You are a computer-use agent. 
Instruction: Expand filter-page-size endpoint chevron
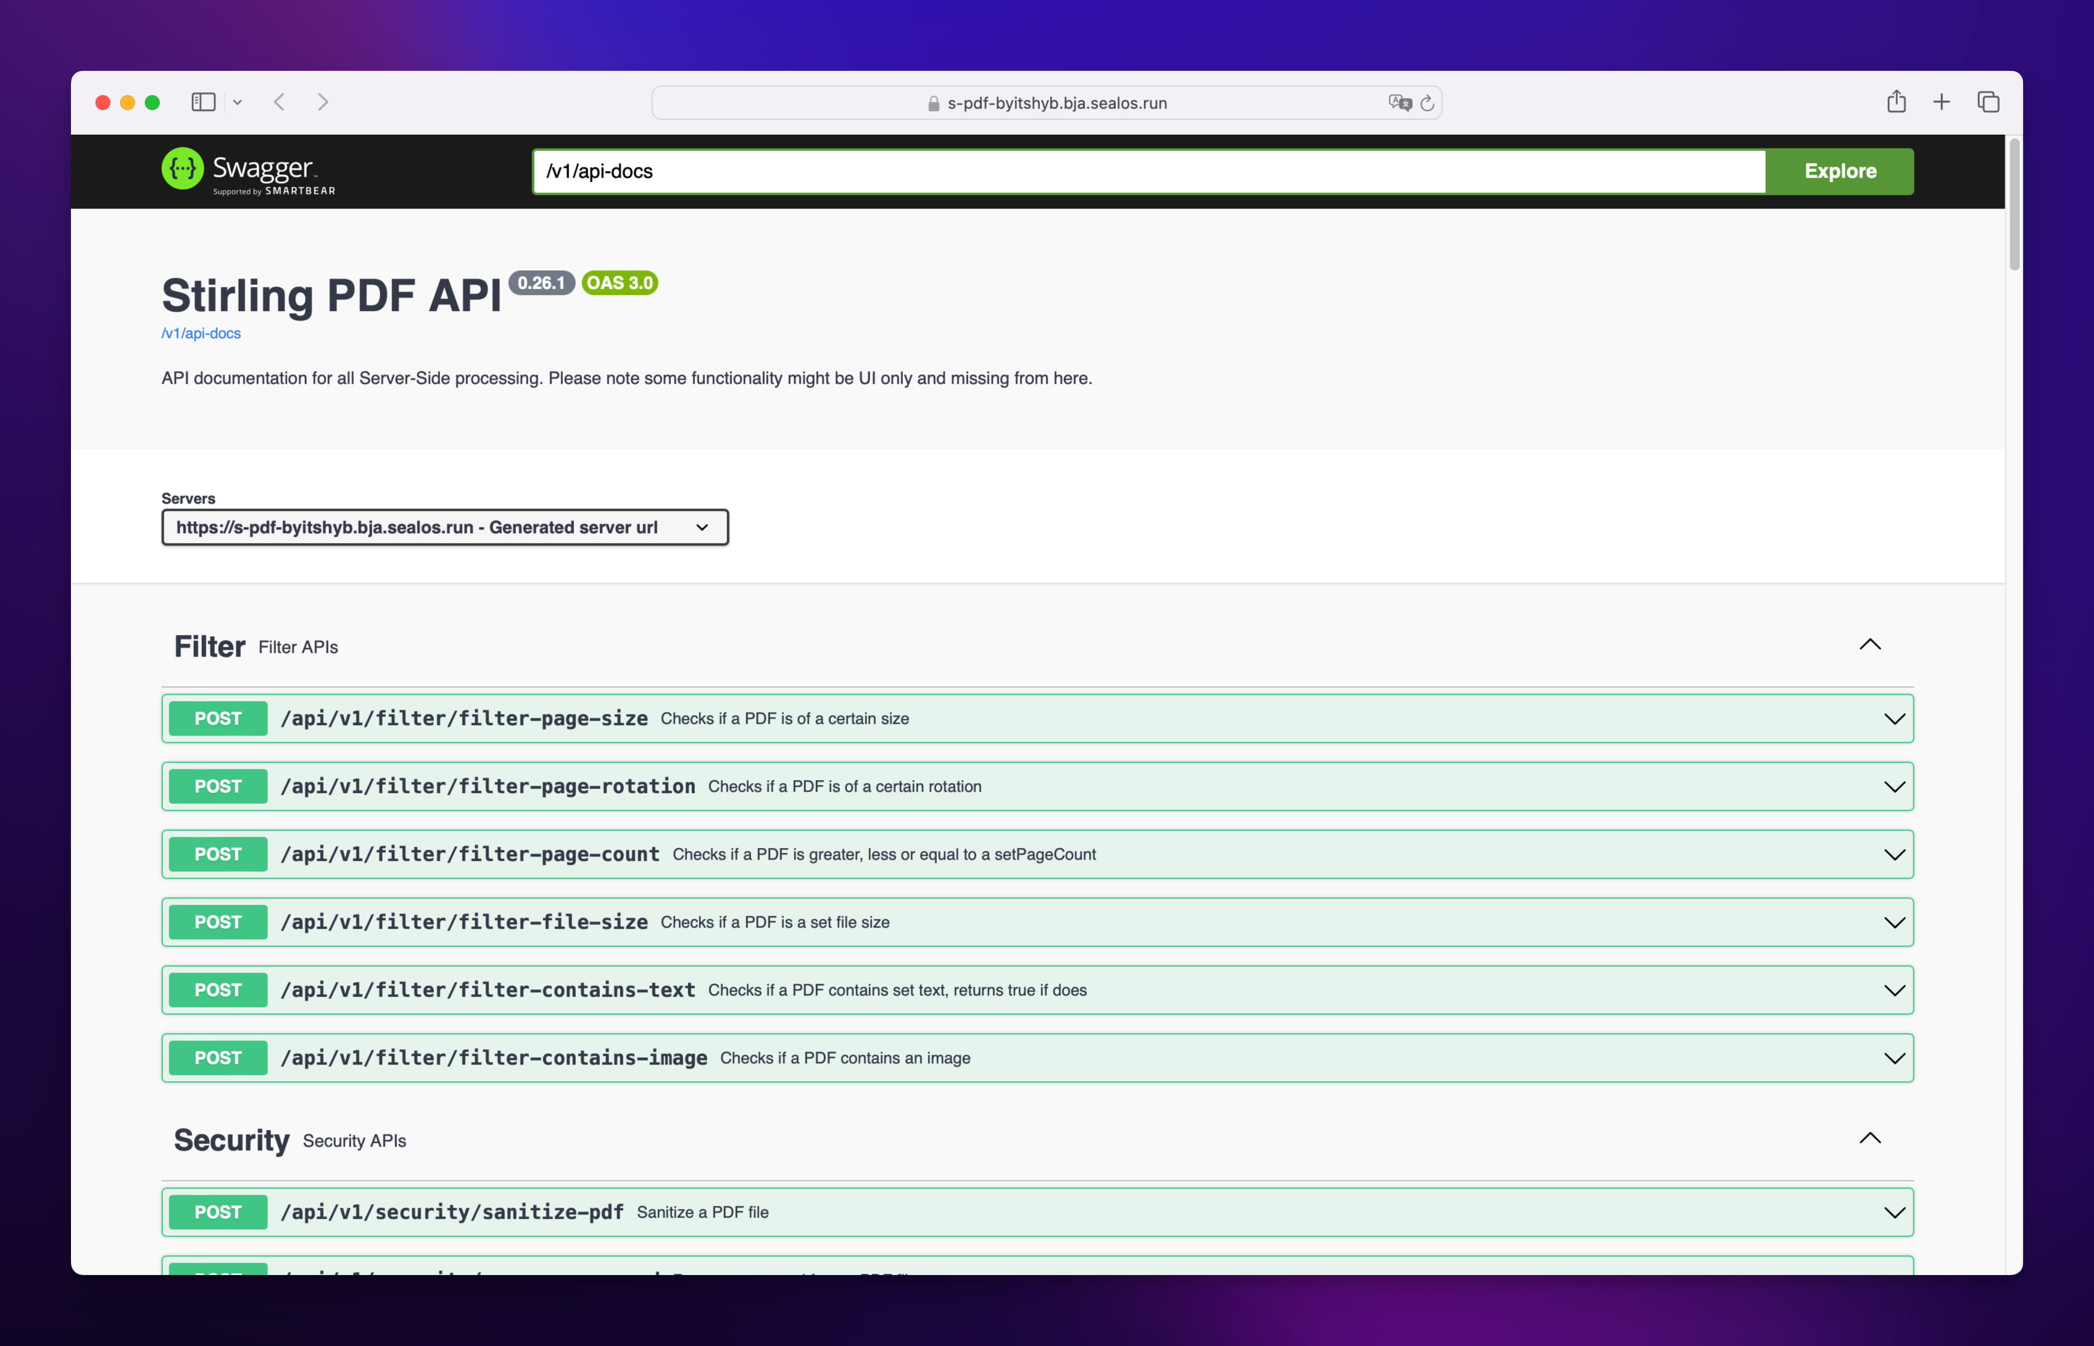coord(1894,718)
